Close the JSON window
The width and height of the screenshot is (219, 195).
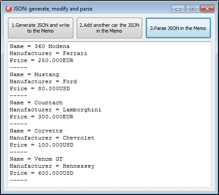(207, 9)
